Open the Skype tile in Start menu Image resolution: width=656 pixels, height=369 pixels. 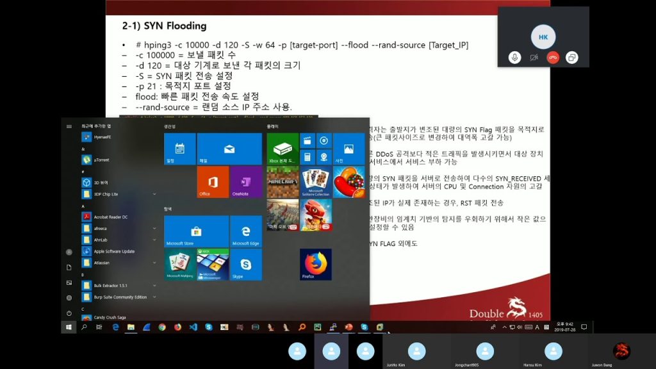pos(245,265)
